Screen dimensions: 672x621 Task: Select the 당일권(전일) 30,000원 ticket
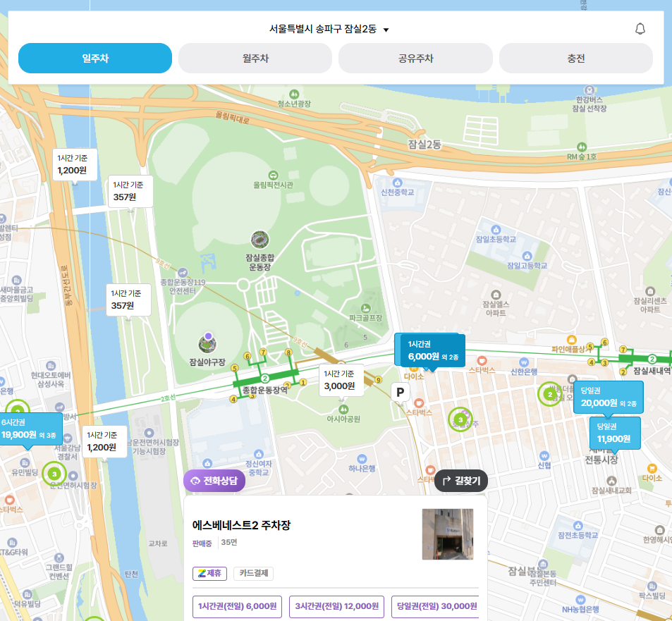(x=436, y=606)
